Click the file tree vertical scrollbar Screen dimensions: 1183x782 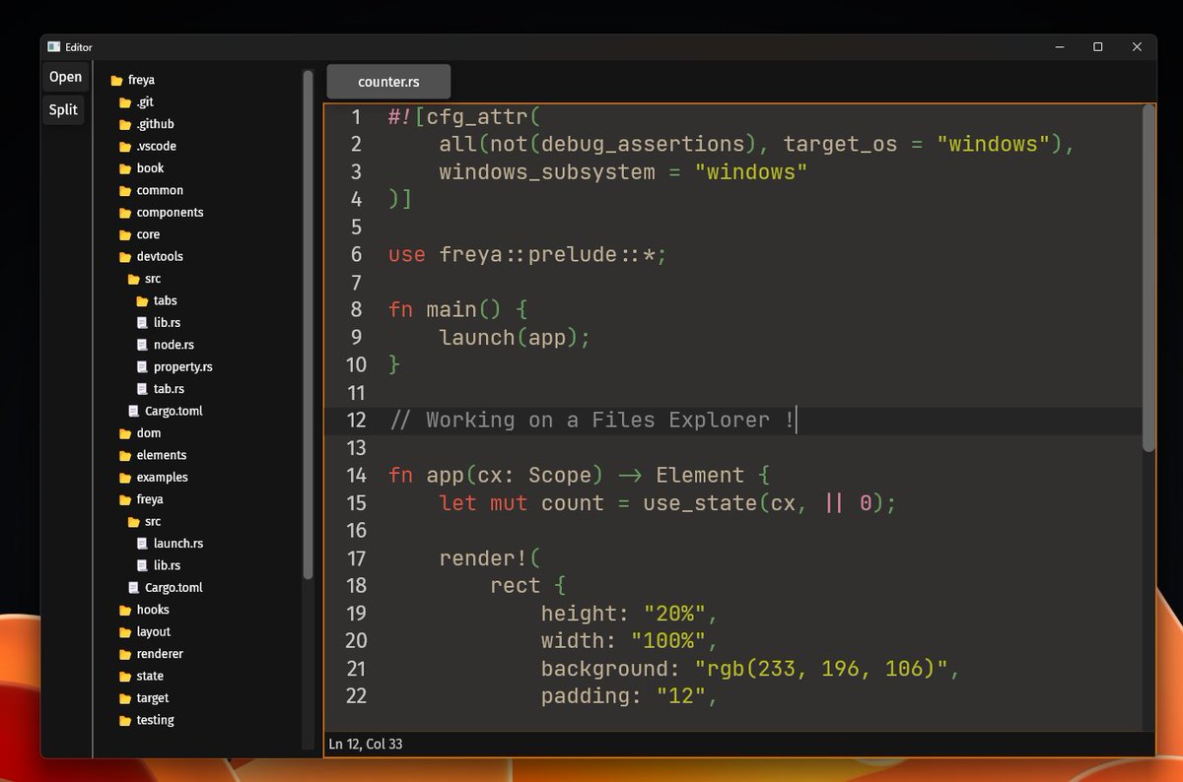point(308,325)
